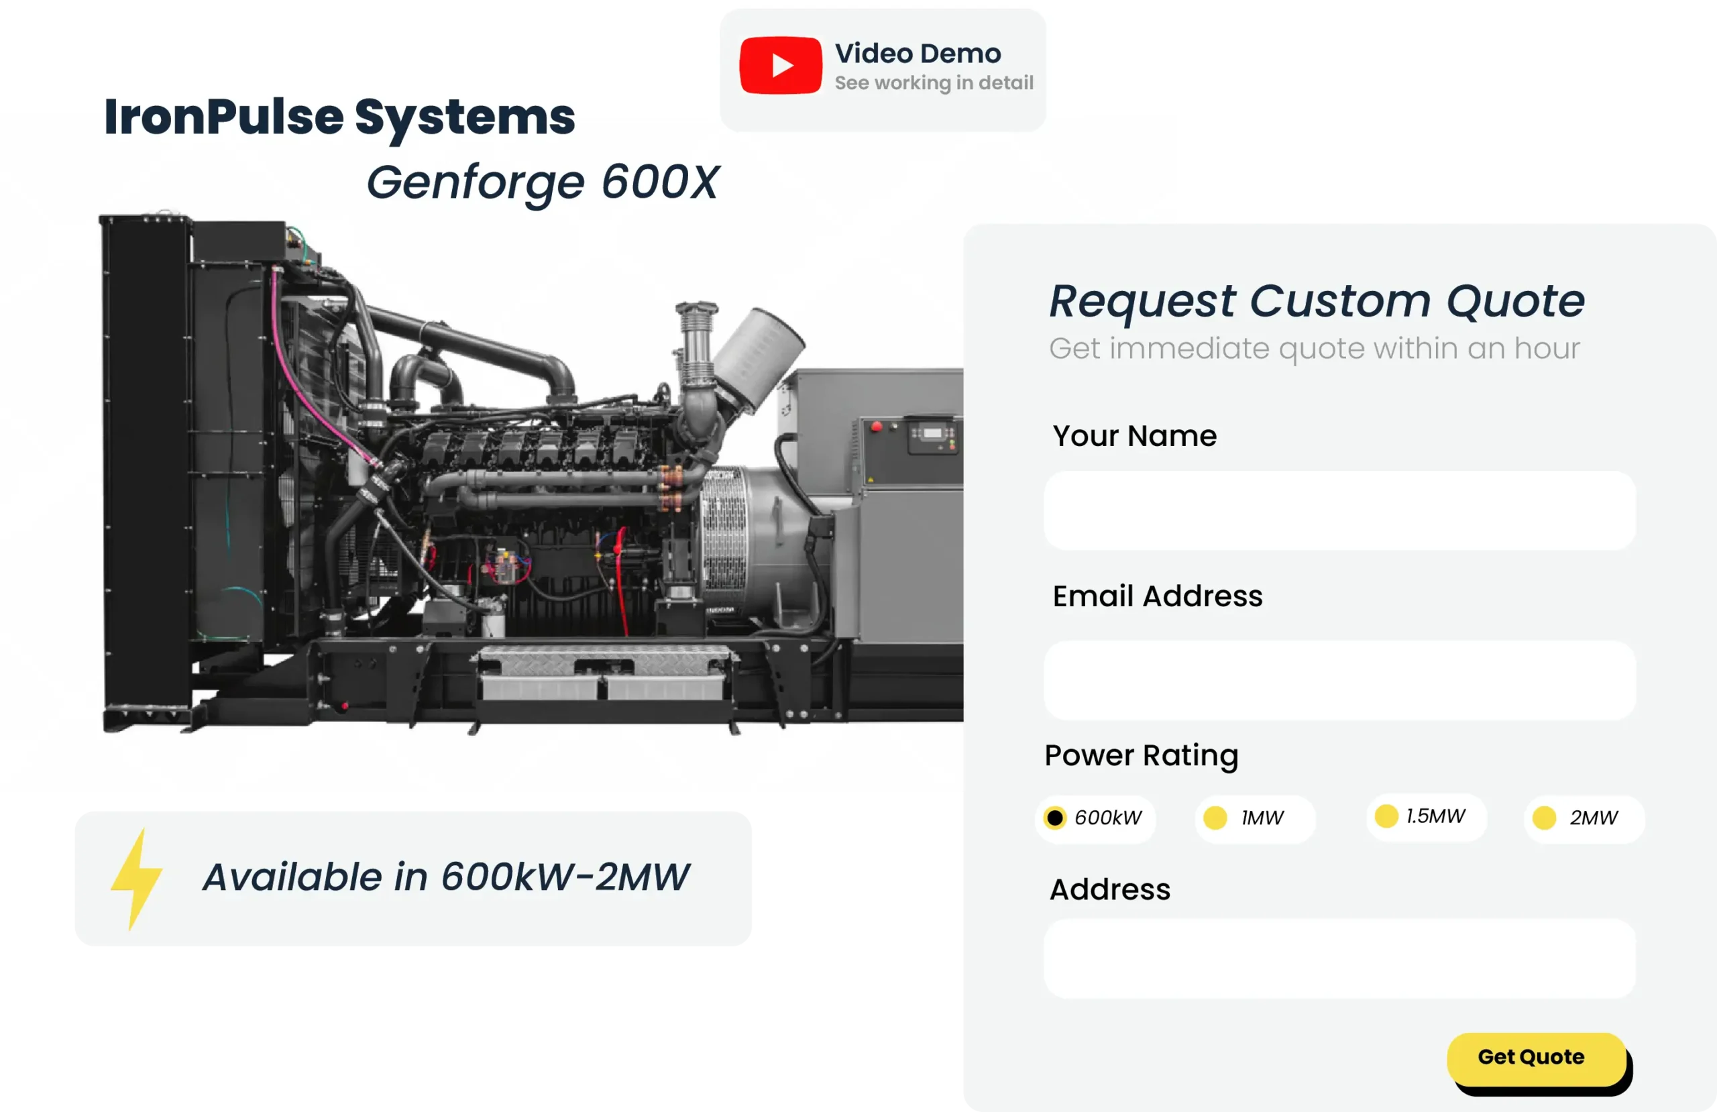Submit the form with Get Quote

pyautogui.click(x=1537, y=1058)
